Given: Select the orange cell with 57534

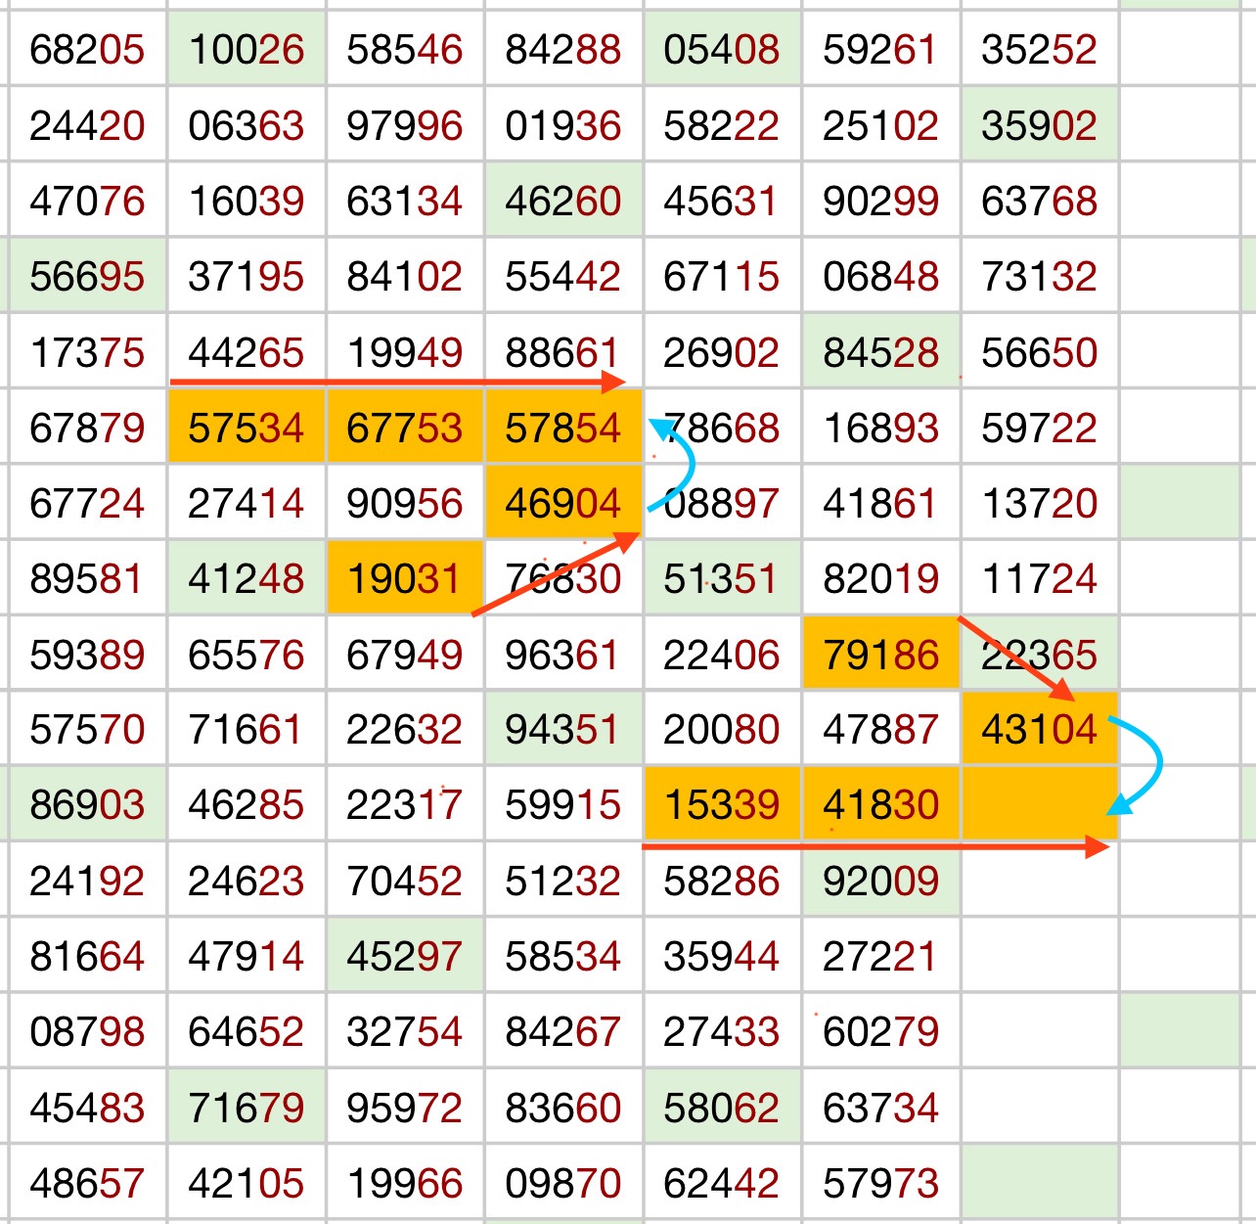Looking at the screenshot, I should (x=247, y=428).
